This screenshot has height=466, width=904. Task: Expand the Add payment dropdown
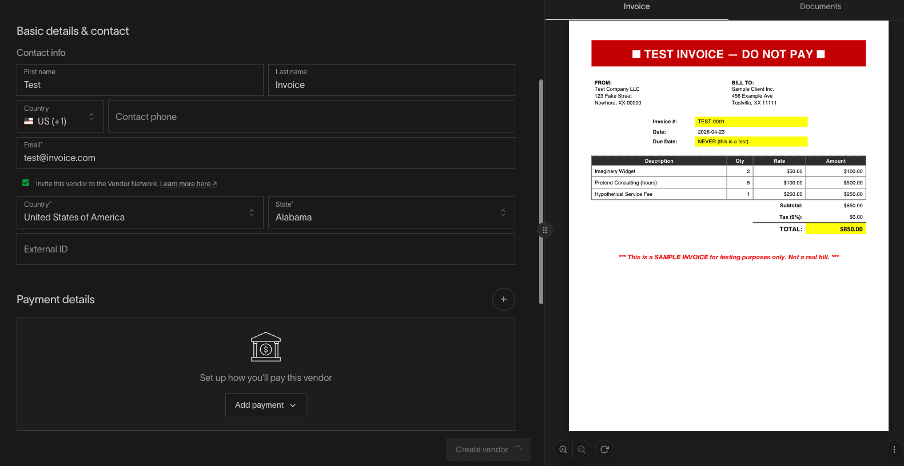click(x=266, y=405)
